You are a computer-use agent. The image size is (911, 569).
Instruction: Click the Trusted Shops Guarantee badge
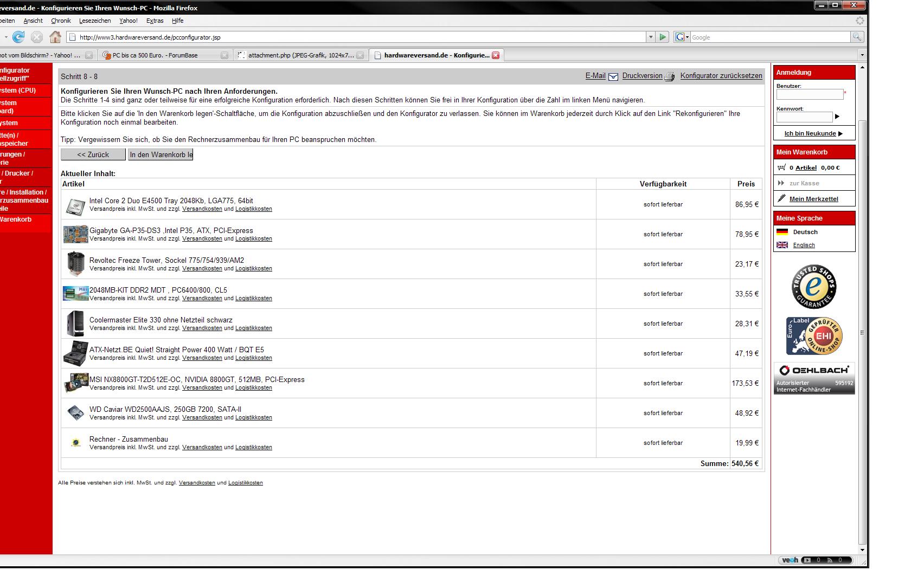813,287
